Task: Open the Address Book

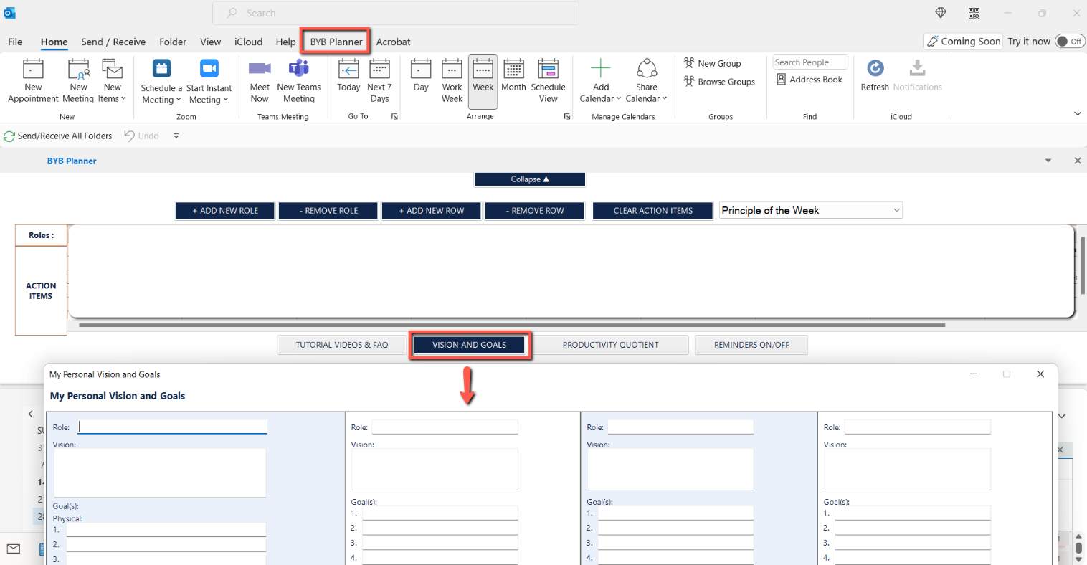Action: coord(809,80)
